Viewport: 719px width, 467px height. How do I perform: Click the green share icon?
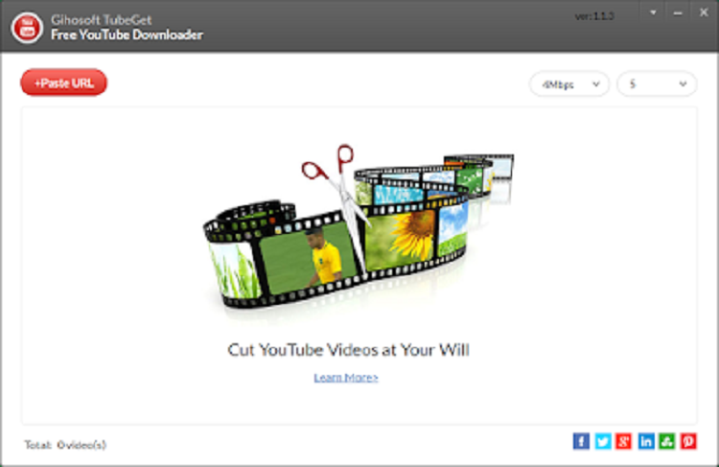click(x=667, y=441)
